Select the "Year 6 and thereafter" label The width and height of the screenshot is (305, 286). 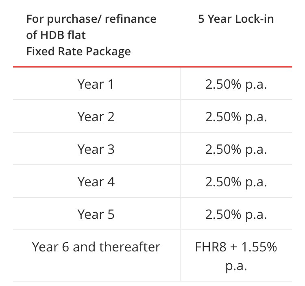(96, 247)
